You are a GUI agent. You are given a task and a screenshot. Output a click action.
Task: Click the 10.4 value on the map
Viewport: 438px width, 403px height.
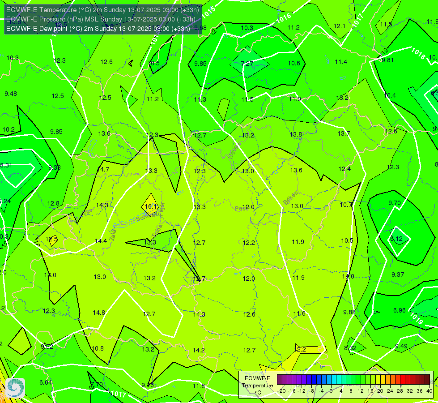click(x=390, y=95)
